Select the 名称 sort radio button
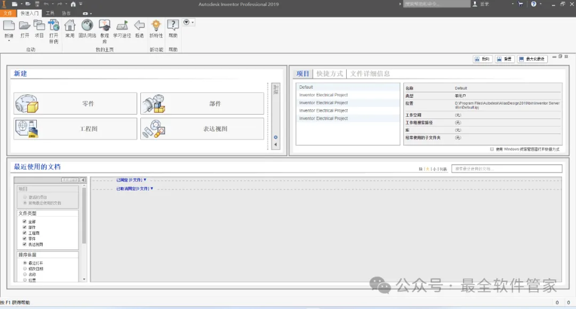This screenshot has height=309, width=576. 25,274
